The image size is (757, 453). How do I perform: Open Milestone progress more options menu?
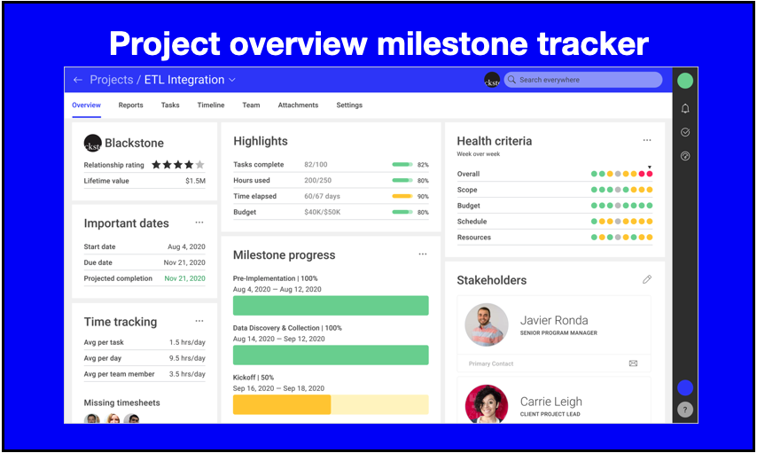coord(423,254)
